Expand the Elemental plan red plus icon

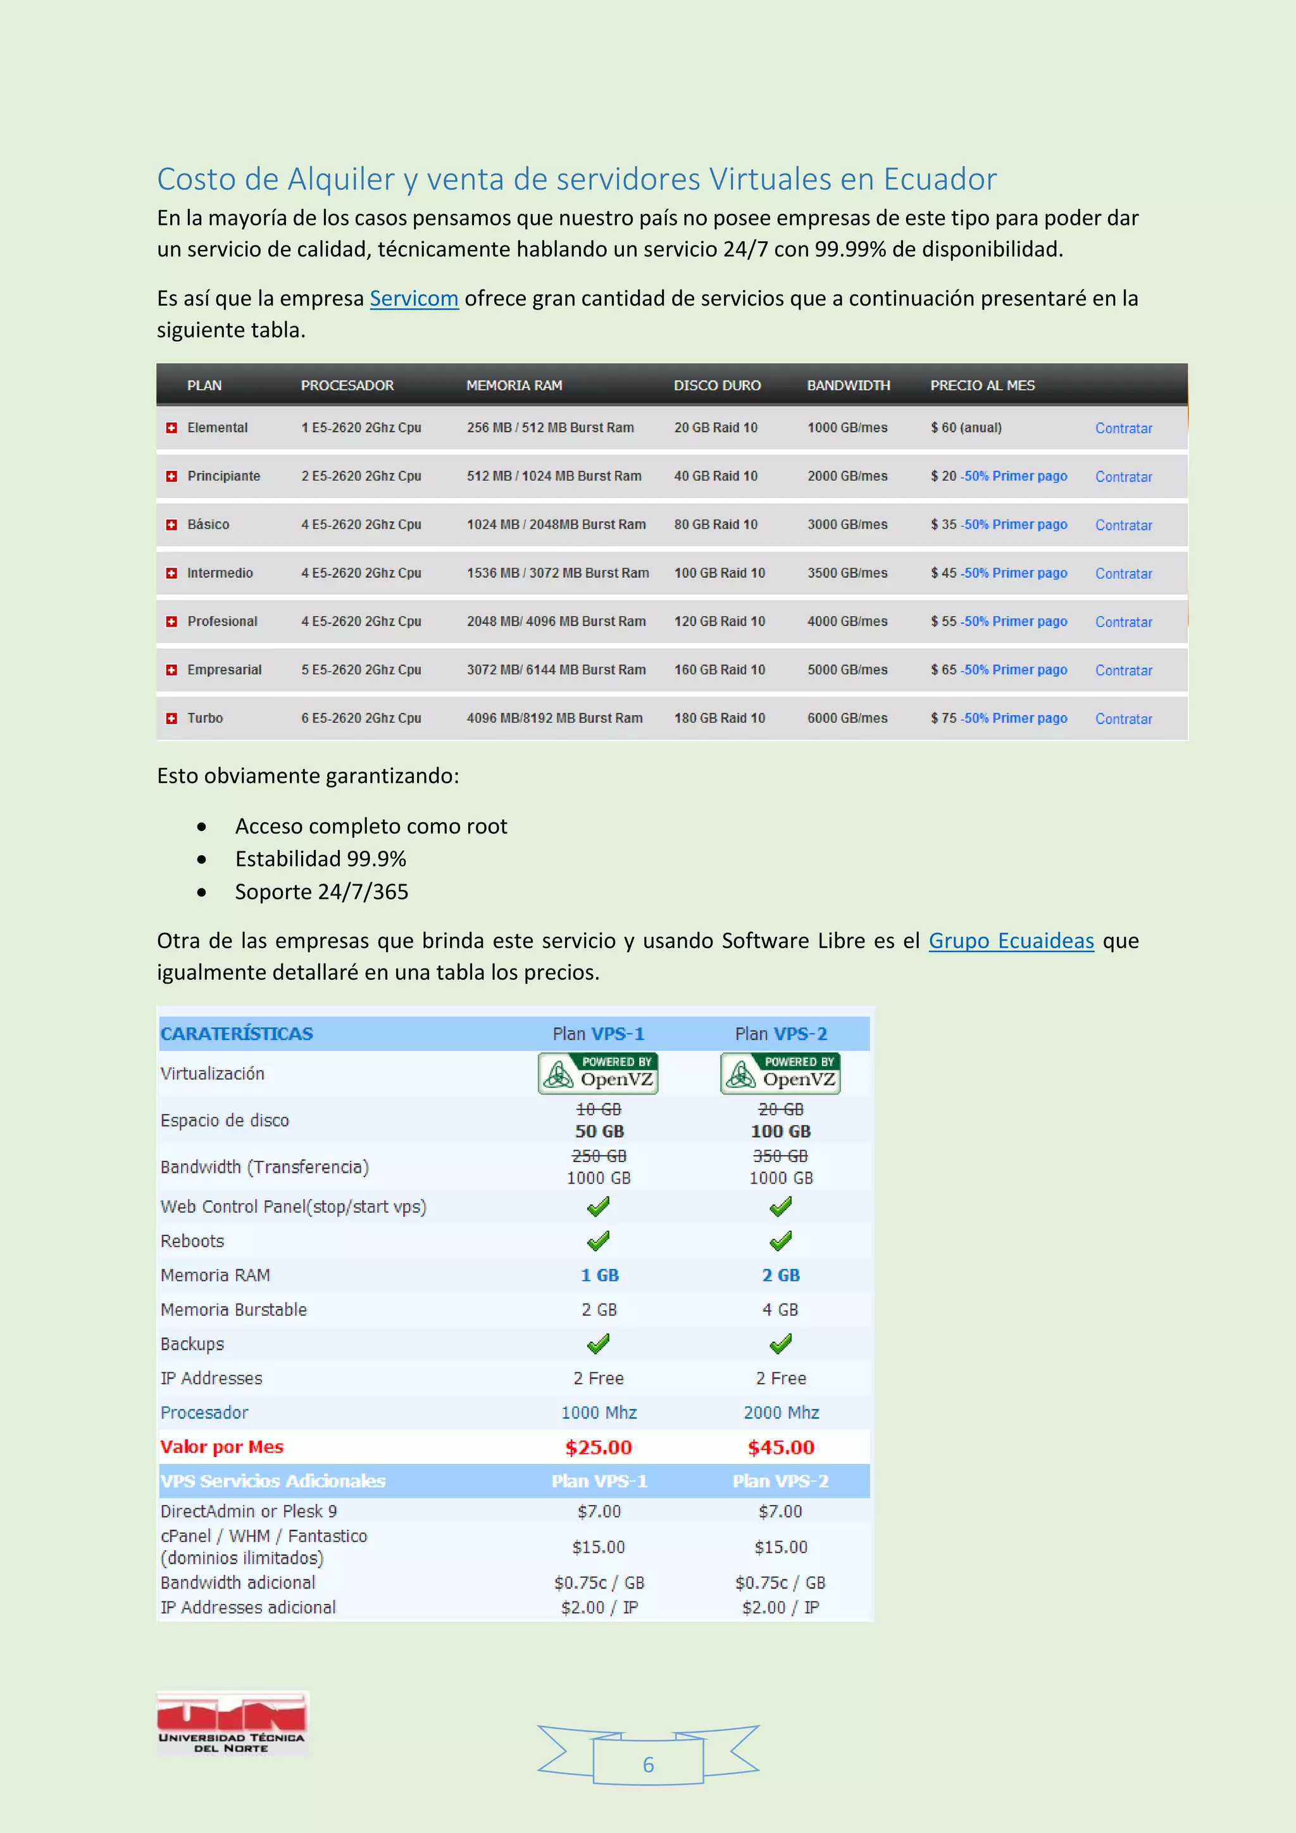tap(171, 428)
